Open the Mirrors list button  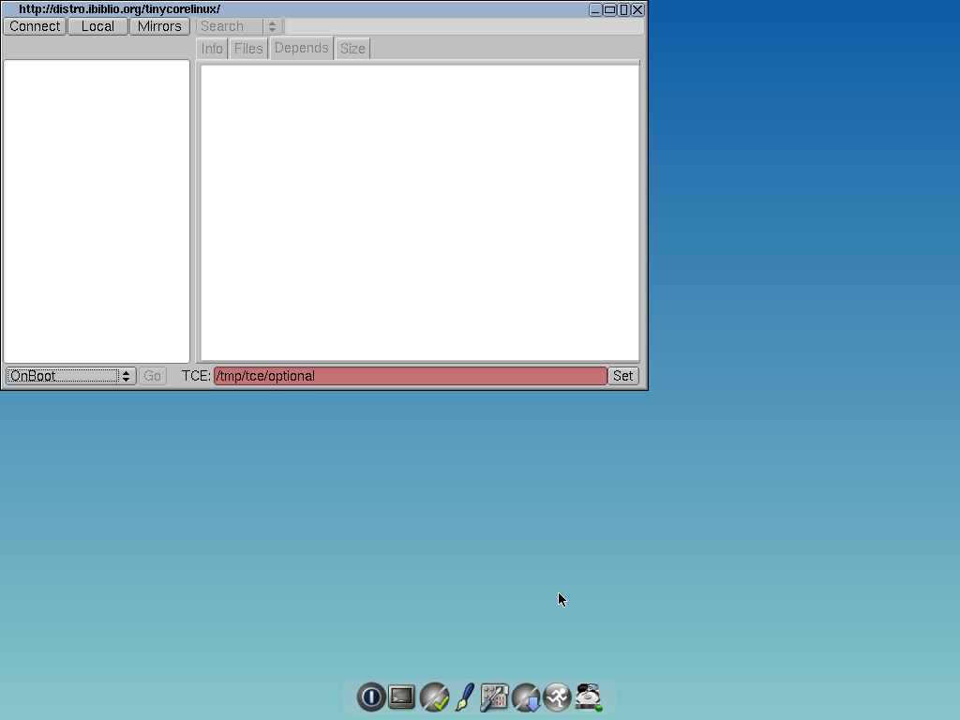coord(159,26)
